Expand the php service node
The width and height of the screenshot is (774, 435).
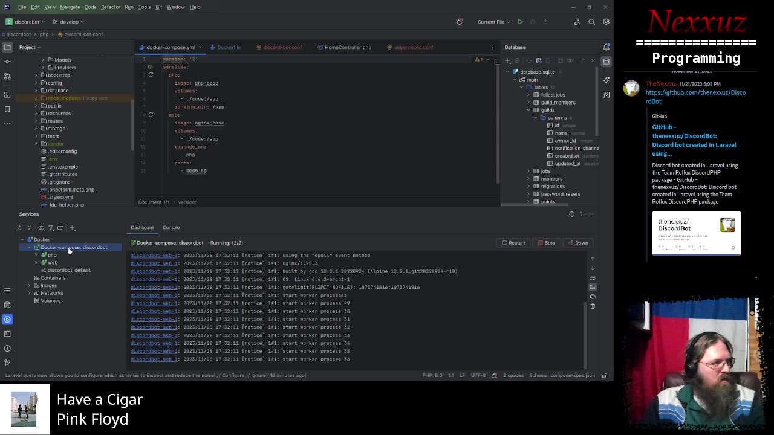[x=36, y=255]
